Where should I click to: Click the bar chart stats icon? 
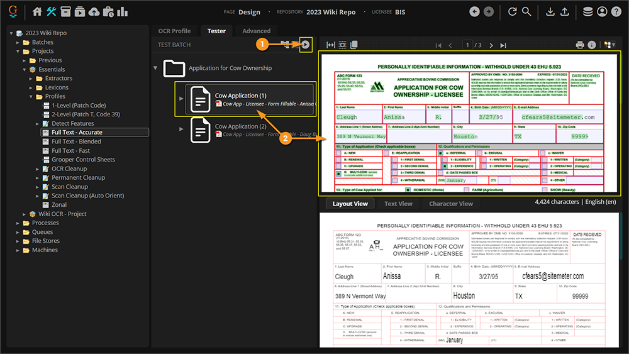[122, 12]
